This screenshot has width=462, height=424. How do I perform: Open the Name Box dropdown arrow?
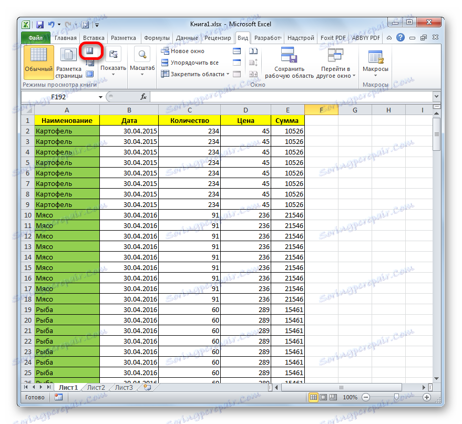click(x=100, y=97)
